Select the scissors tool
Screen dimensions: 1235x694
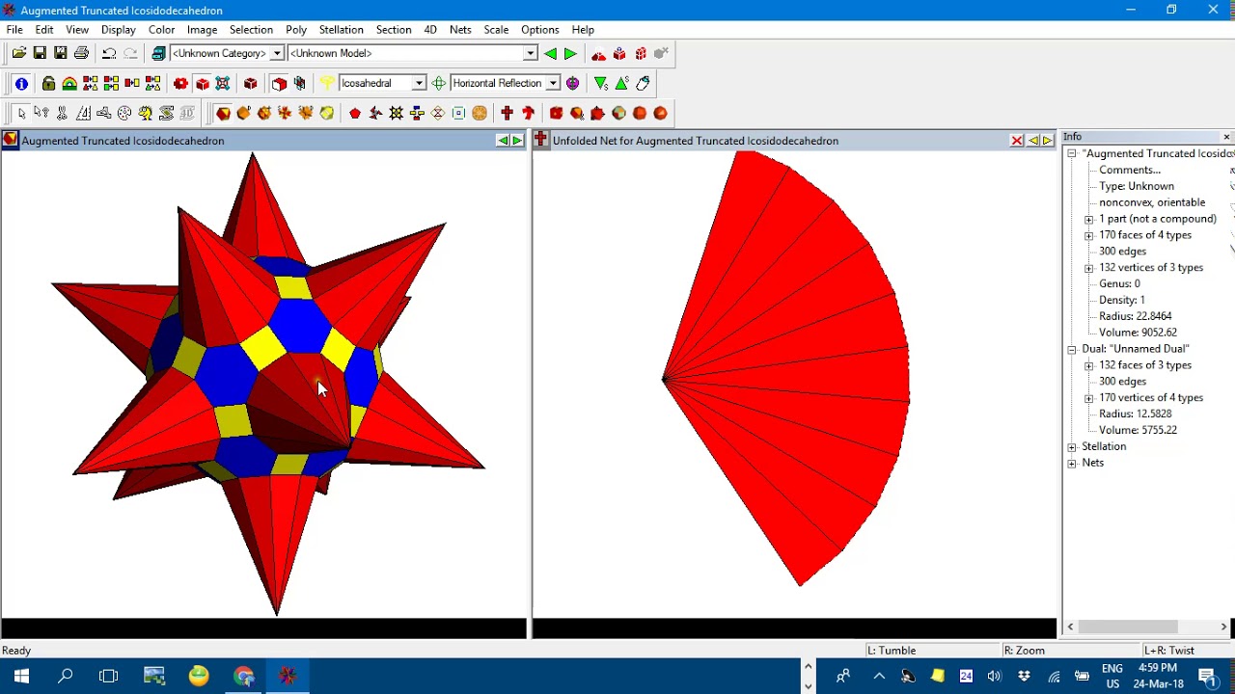(62, 114)
